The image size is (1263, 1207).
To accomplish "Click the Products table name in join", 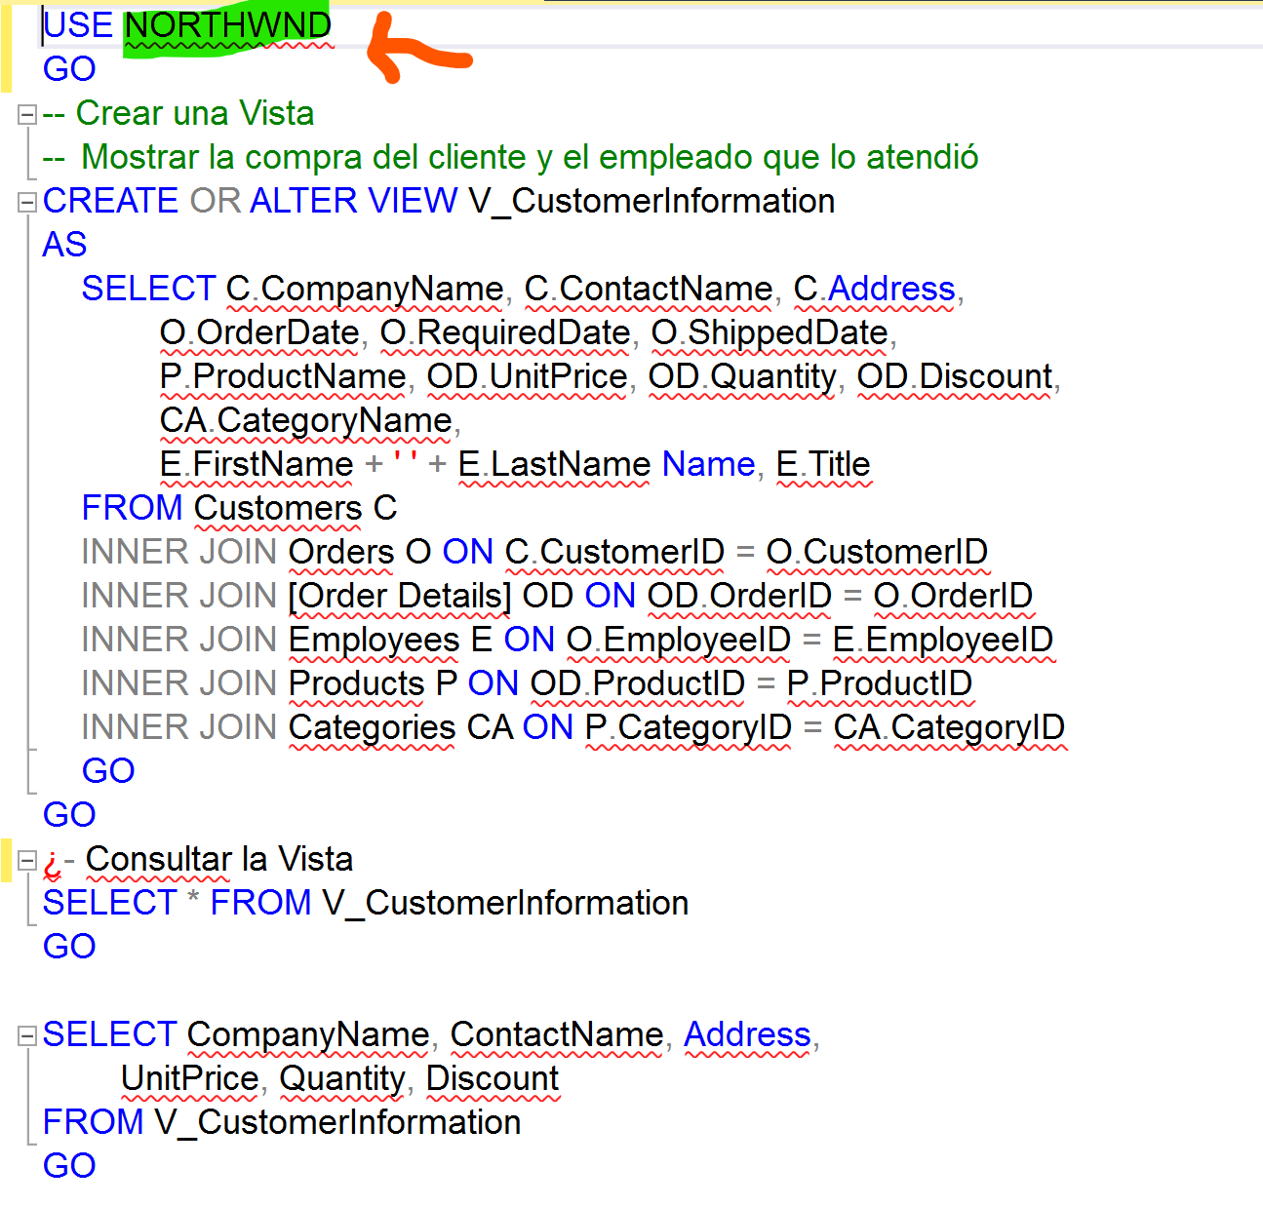I will 356,683.
